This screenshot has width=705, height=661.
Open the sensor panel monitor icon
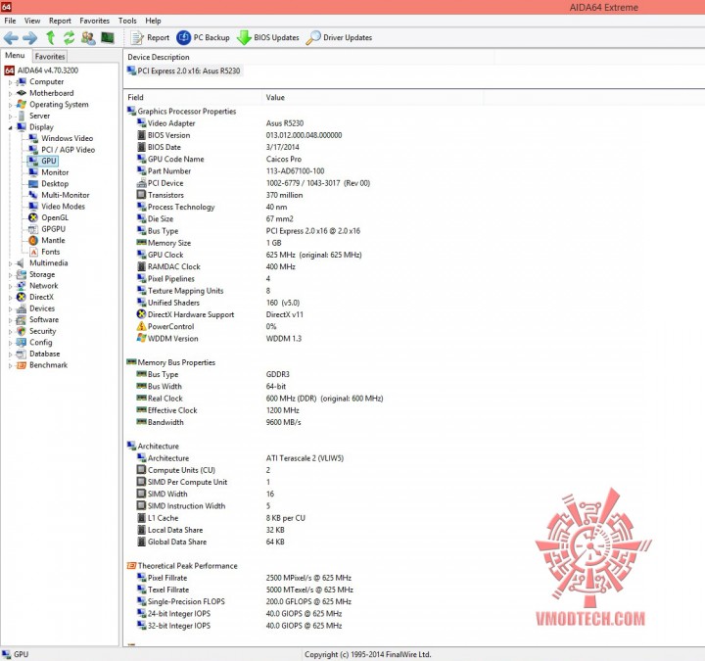[x=108, y=38]
